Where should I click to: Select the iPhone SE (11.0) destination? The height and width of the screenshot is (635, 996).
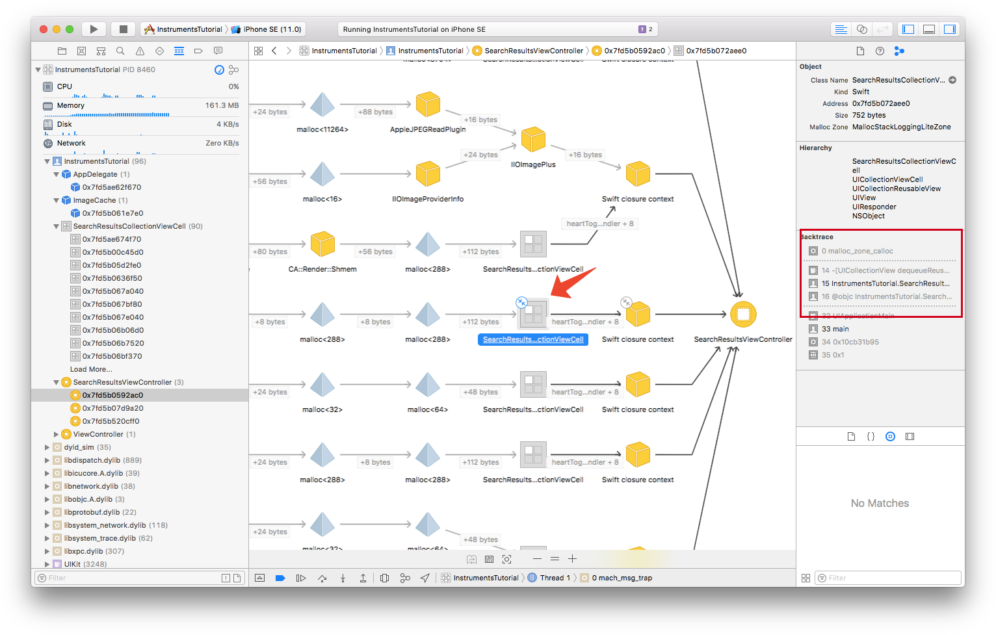click(267, 29)
